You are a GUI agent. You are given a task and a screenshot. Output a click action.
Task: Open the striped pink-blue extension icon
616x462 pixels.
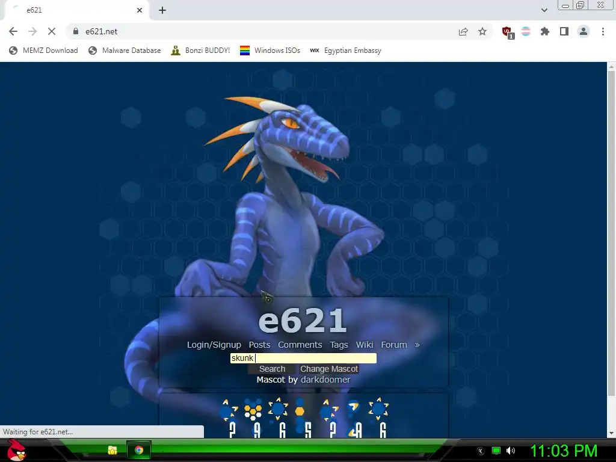pyautogui.click(x=526, y=31)
